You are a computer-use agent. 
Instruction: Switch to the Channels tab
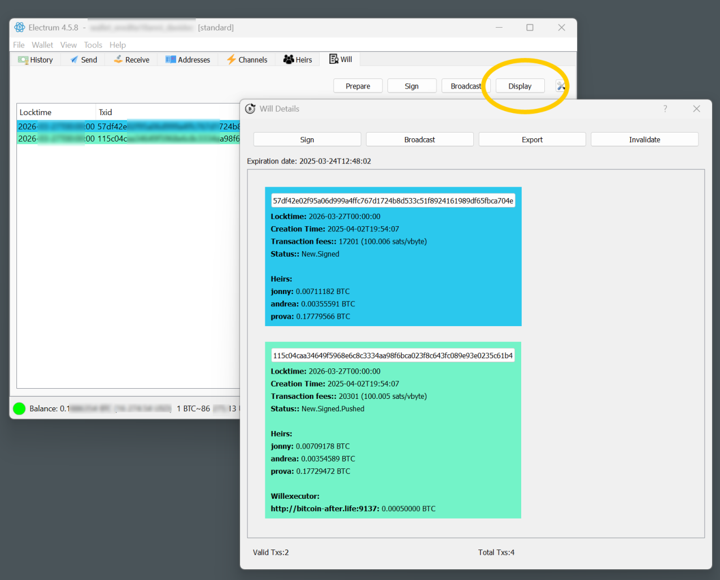[247, 59]
